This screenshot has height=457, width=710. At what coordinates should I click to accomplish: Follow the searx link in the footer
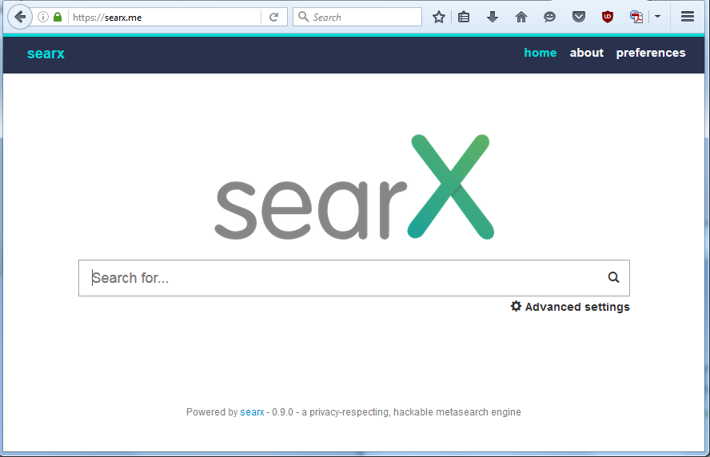pyautogui.click(x=252, y=412)
